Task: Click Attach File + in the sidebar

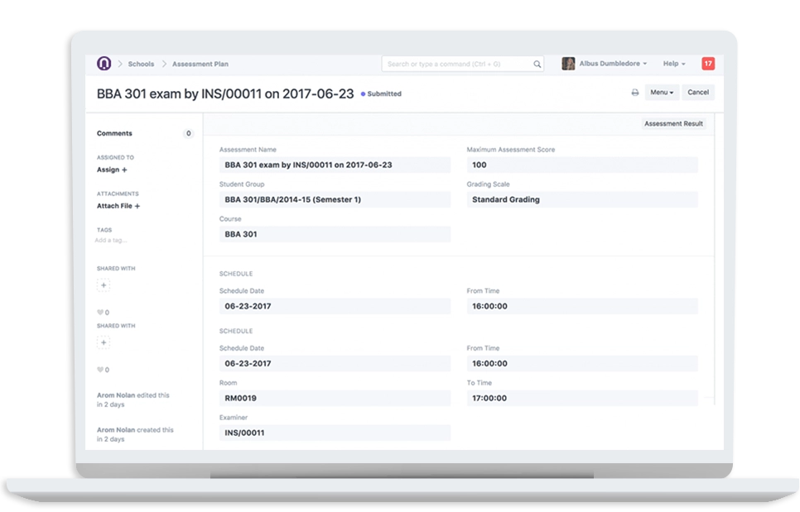Action: pyautogui.click(x=118, y=206)
